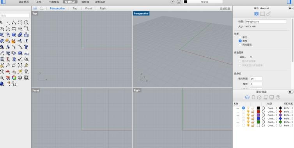This screenshot has width=294, height=148.
Task: Open the color wheel material icon
Action: click(x=14, y=78)
